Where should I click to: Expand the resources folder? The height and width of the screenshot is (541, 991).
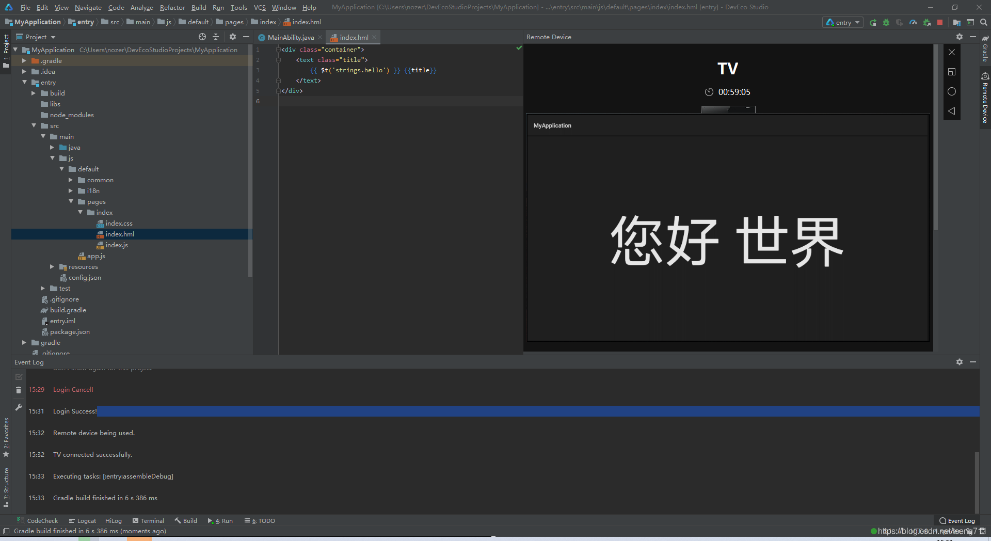pyautogui.click(x=52, y=267)
